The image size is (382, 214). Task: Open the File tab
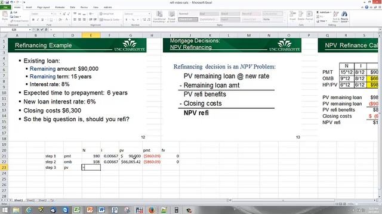(x=5, y=7)
